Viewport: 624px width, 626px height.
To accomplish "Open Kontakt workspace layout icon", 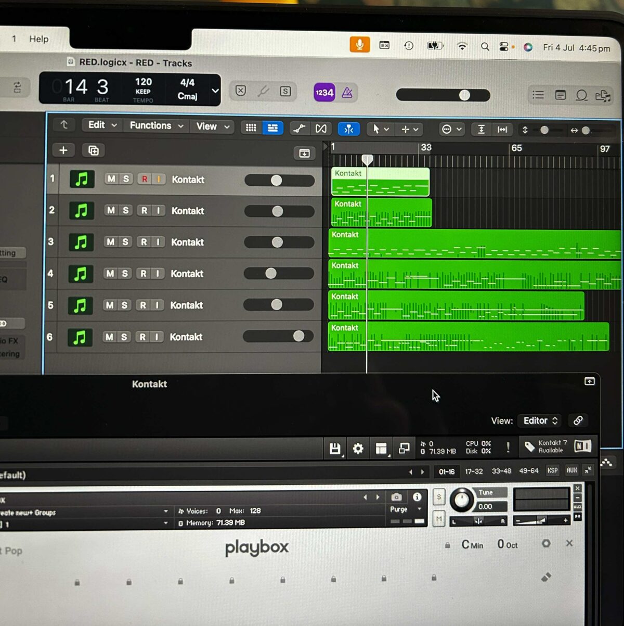I will click(x=381, y=448).
